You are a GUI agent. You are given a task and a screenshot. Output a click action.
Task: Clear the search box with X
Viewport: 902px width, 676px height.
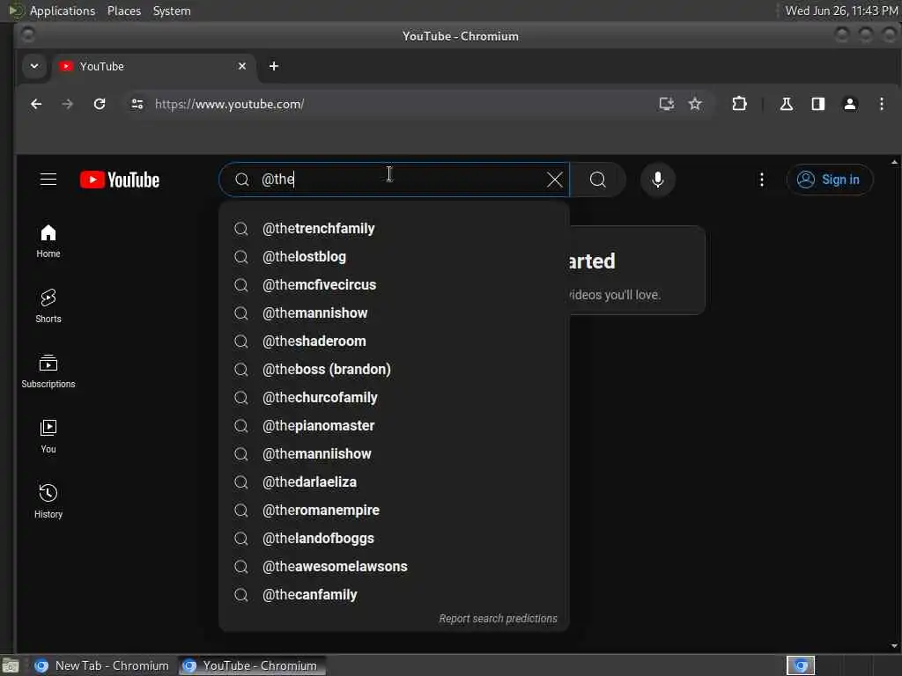click(x=555, y=180)
